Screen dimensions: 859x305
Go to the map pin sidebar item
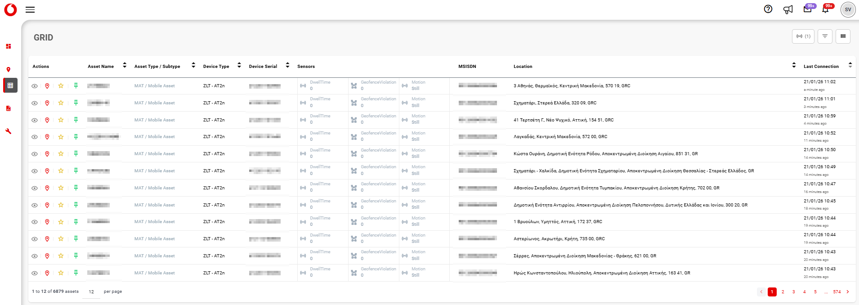(x=8, y=70)
